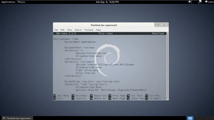
Task: Open the Help menu in Terminal
Action: pyautogui.click(x=98, y=30)
